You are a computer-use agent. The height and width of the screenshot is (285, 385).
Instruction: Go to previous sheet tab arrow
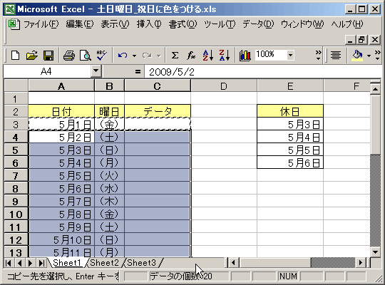[19, 263]
